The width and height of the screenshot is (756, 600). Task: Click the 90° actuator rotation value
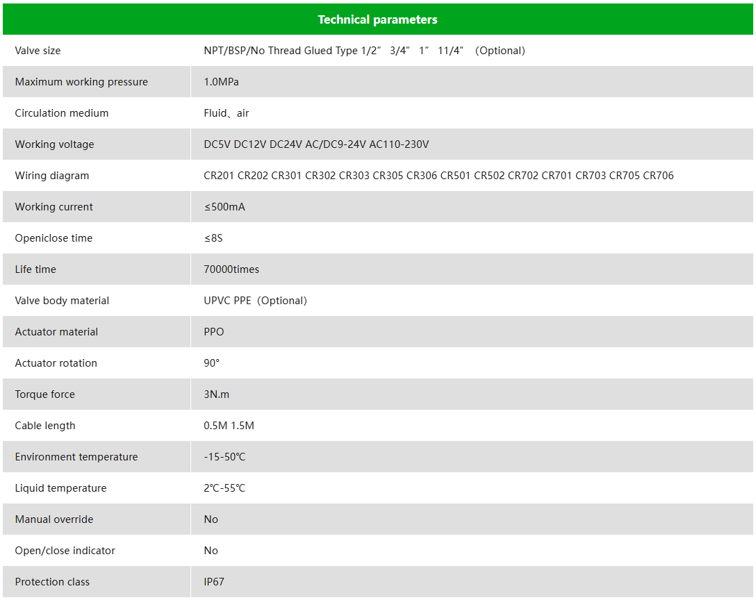tap(212, 363)
